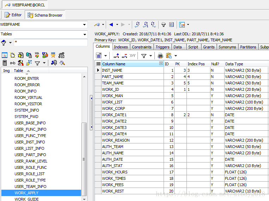Click the axe drop table icon

(x=62, y=63)
